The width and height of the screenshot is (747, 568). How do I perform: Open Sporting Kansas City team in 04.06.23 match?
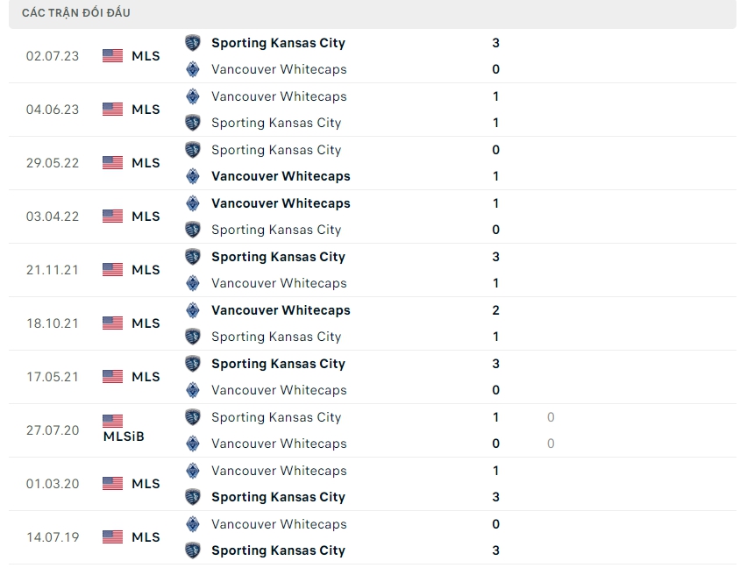click(276, 123)
